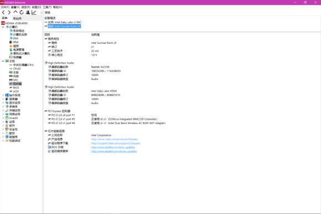Select the 软件 tree item
This screenshot has width=321, height=214.
point(12,125)
